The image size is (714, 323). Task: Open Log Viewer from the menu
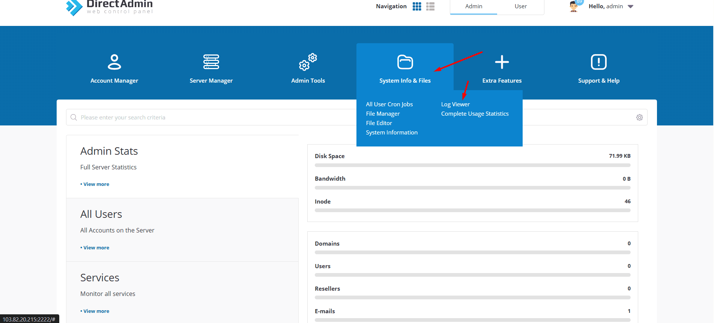pyautogui.click(x=455, y=104)
